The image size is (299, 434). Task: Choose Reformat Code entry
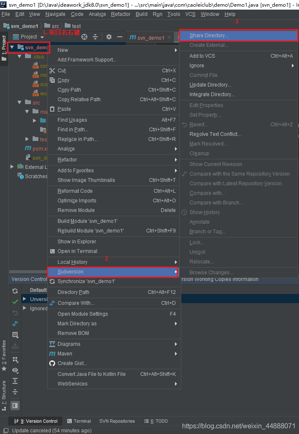114,191
